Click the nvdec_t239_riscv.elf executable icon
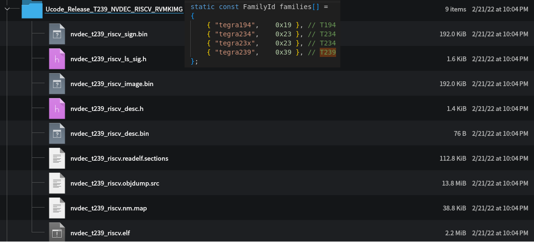 click(57, 232)
